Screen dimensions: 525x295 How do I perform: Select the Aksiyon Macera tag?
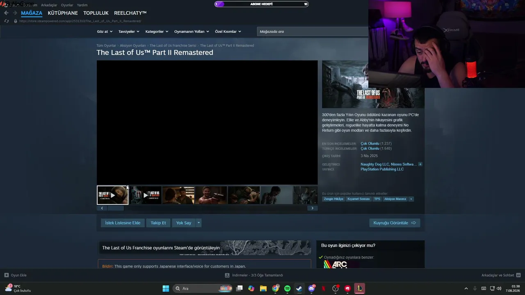coord(395,199)
